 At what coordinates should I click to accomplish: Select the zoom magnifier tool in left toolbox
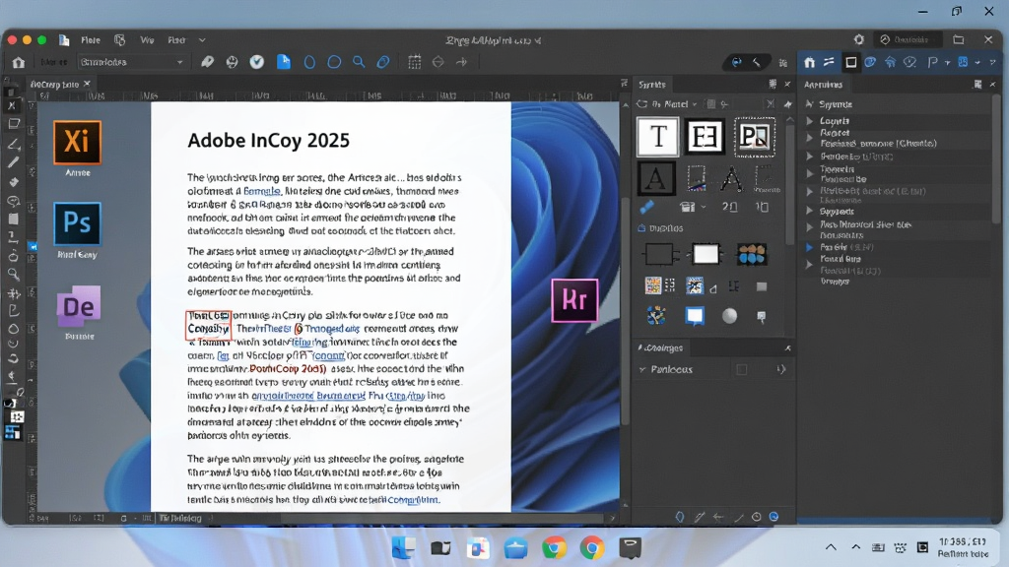[x=13, y=275]
